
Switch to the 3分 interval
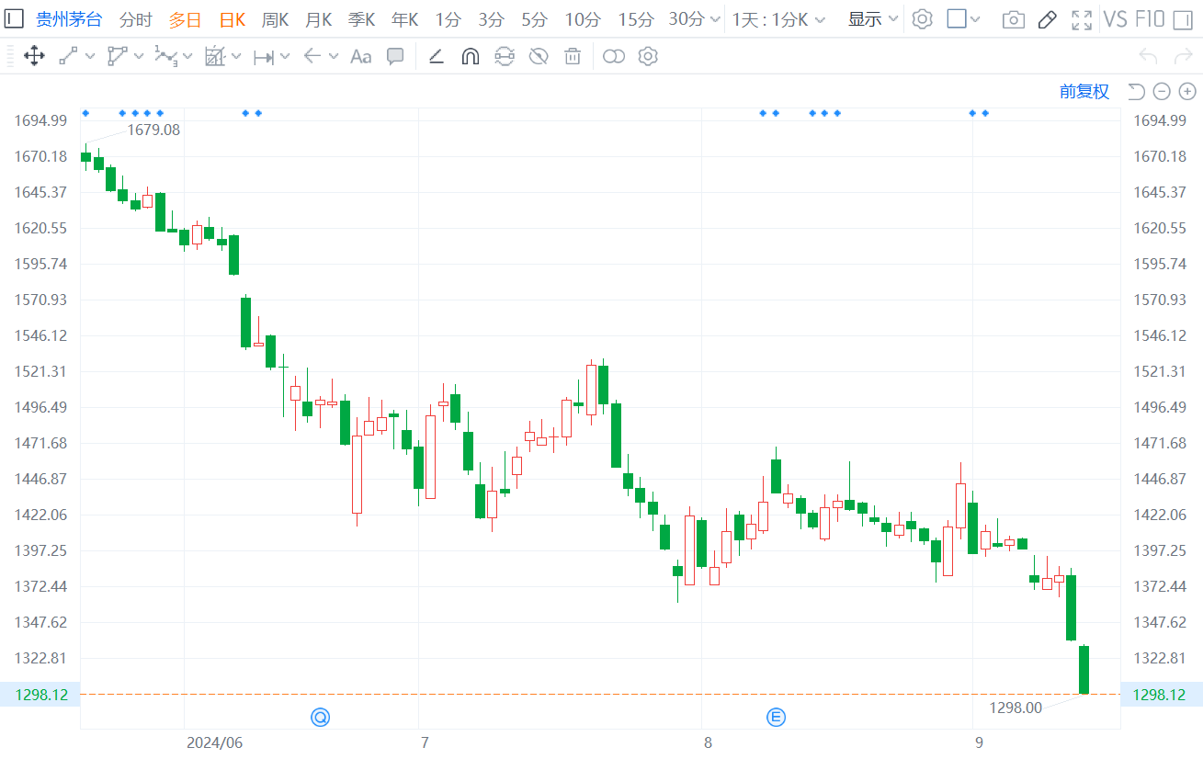pos(492,19)
